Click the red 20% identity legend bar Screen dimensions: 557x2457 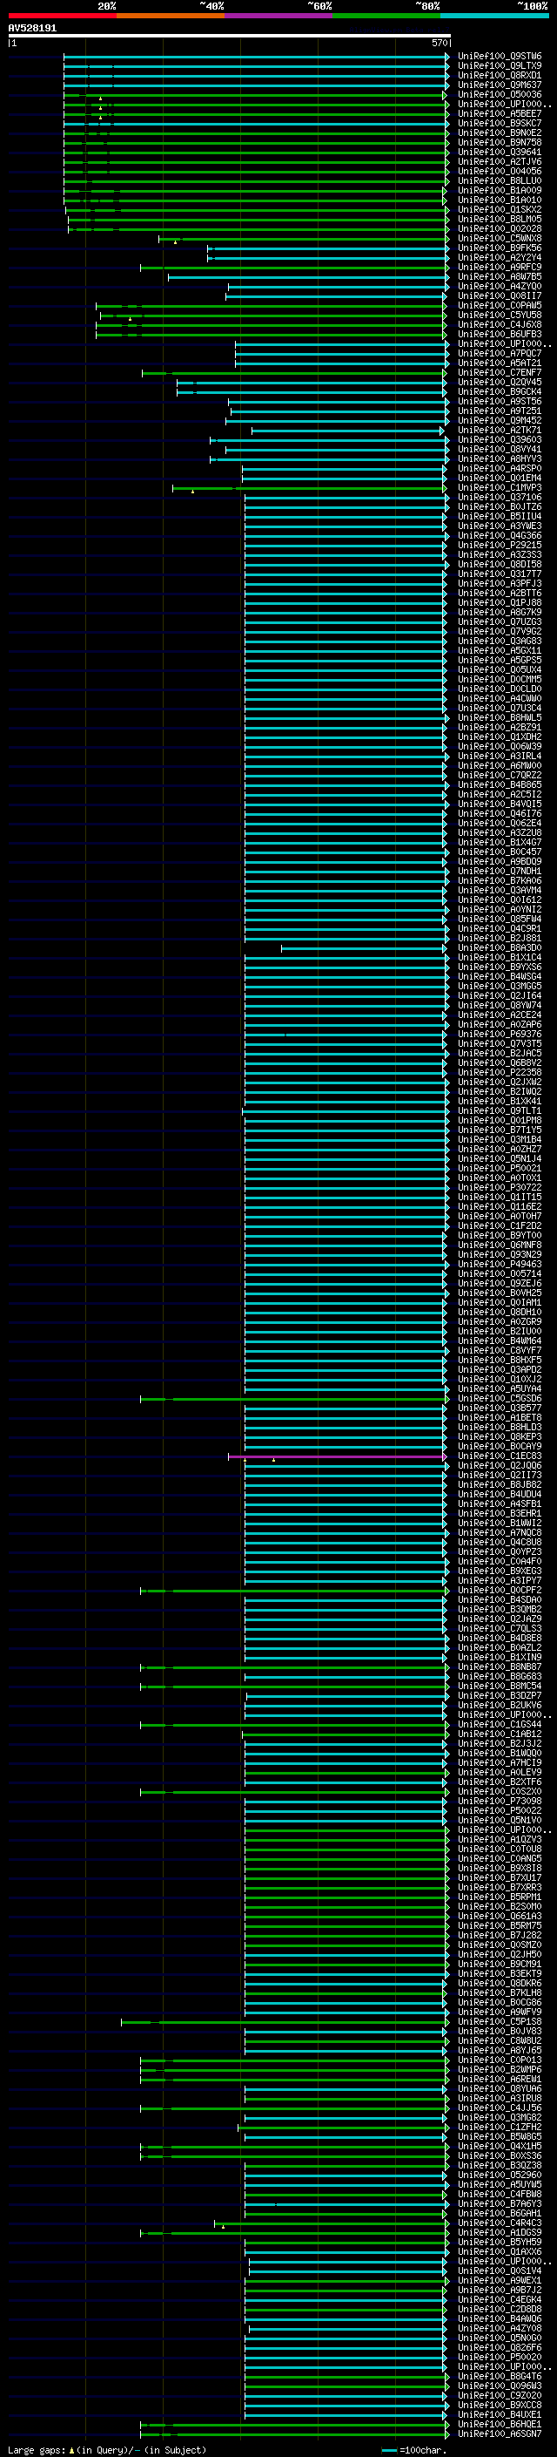pos(62,16)
